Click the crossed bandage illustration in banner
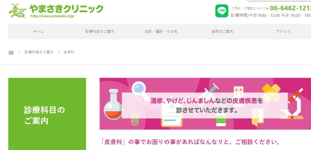 pos(271,93)
